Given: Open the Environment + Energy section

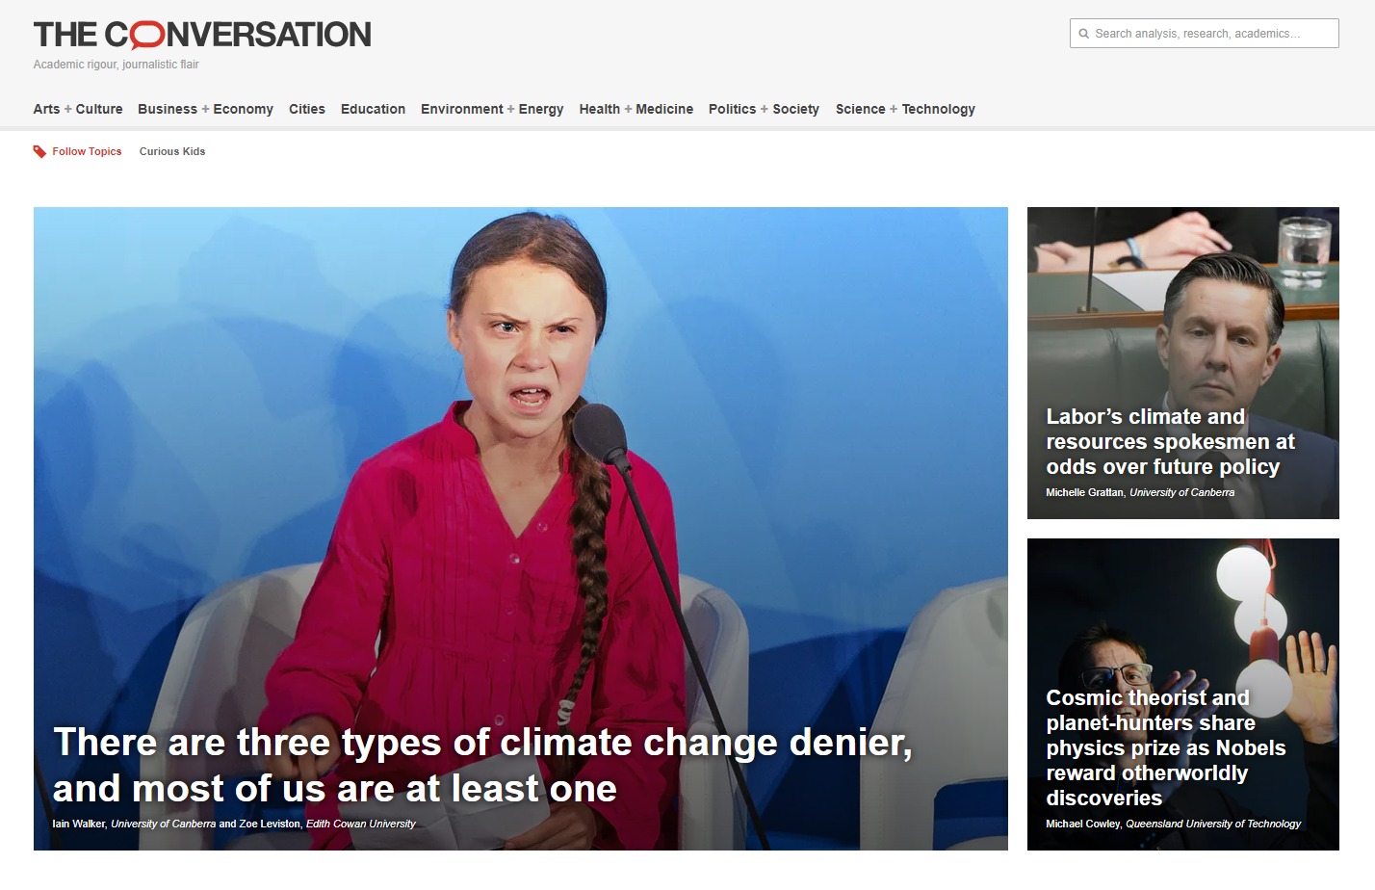Looking at the screenshot, I should (x=492, y=109).
